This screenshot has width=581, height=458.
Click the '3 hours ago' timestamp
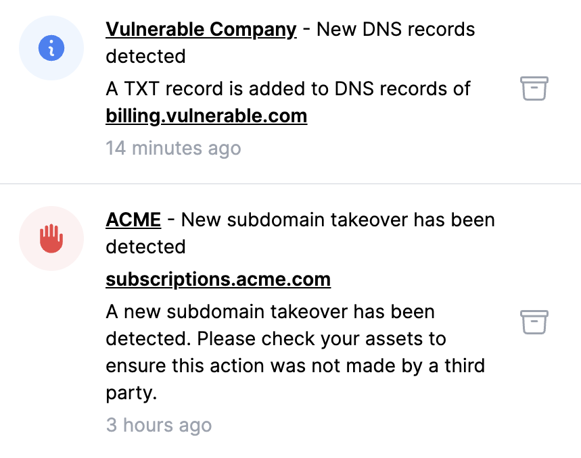click(158, 425)
